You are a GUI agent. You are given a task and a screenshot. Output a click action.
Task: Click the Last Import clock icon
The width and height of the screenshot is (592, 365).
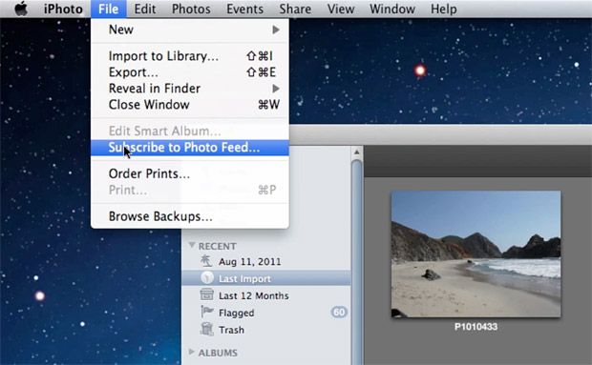click(207, 278)
